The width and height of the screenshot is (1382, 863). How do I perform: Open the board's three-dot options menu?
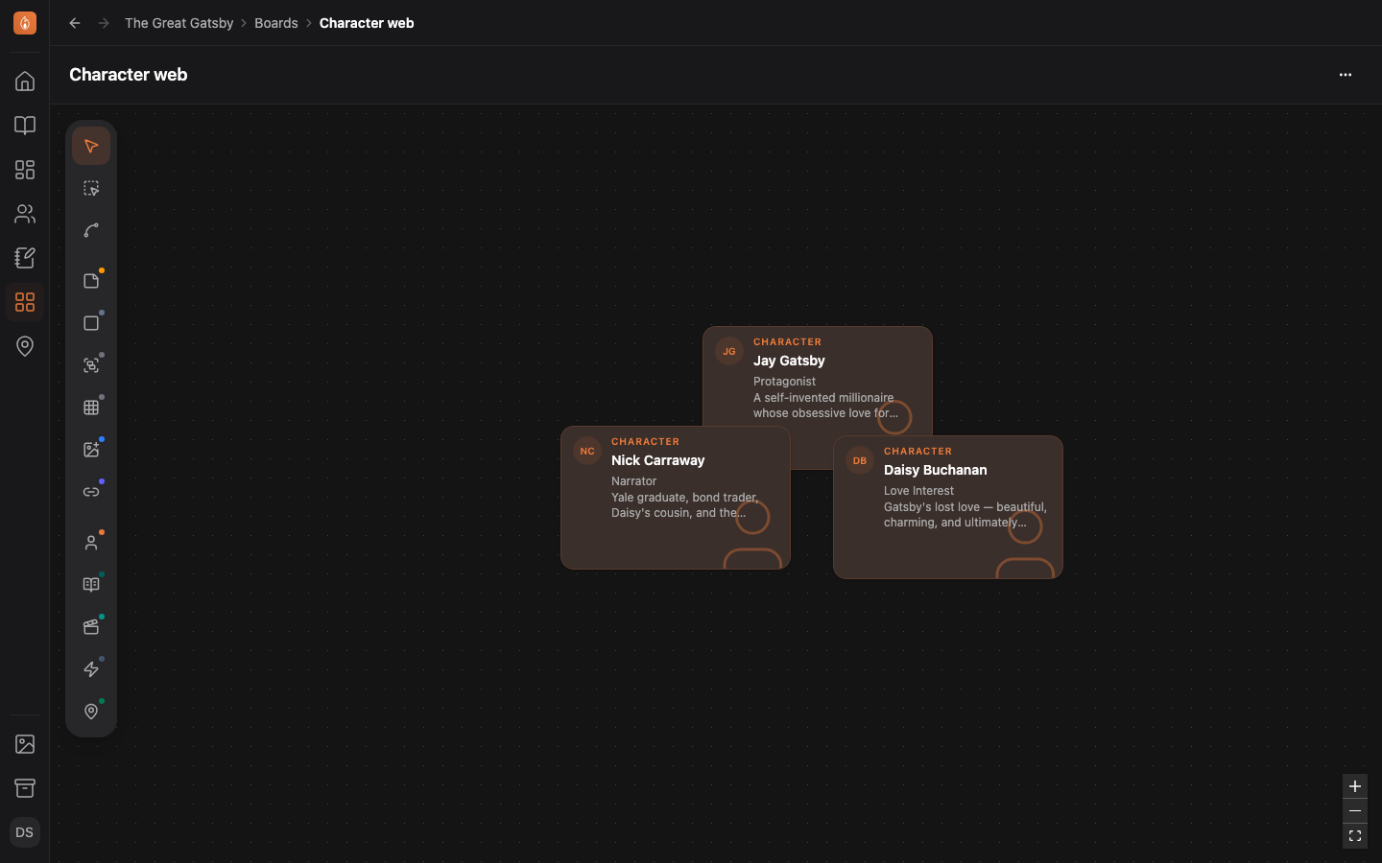coord(1346,75)
